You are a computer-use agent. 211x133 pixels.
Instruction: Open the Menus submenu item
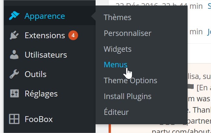pyautogui.click(x=115, y=64)
